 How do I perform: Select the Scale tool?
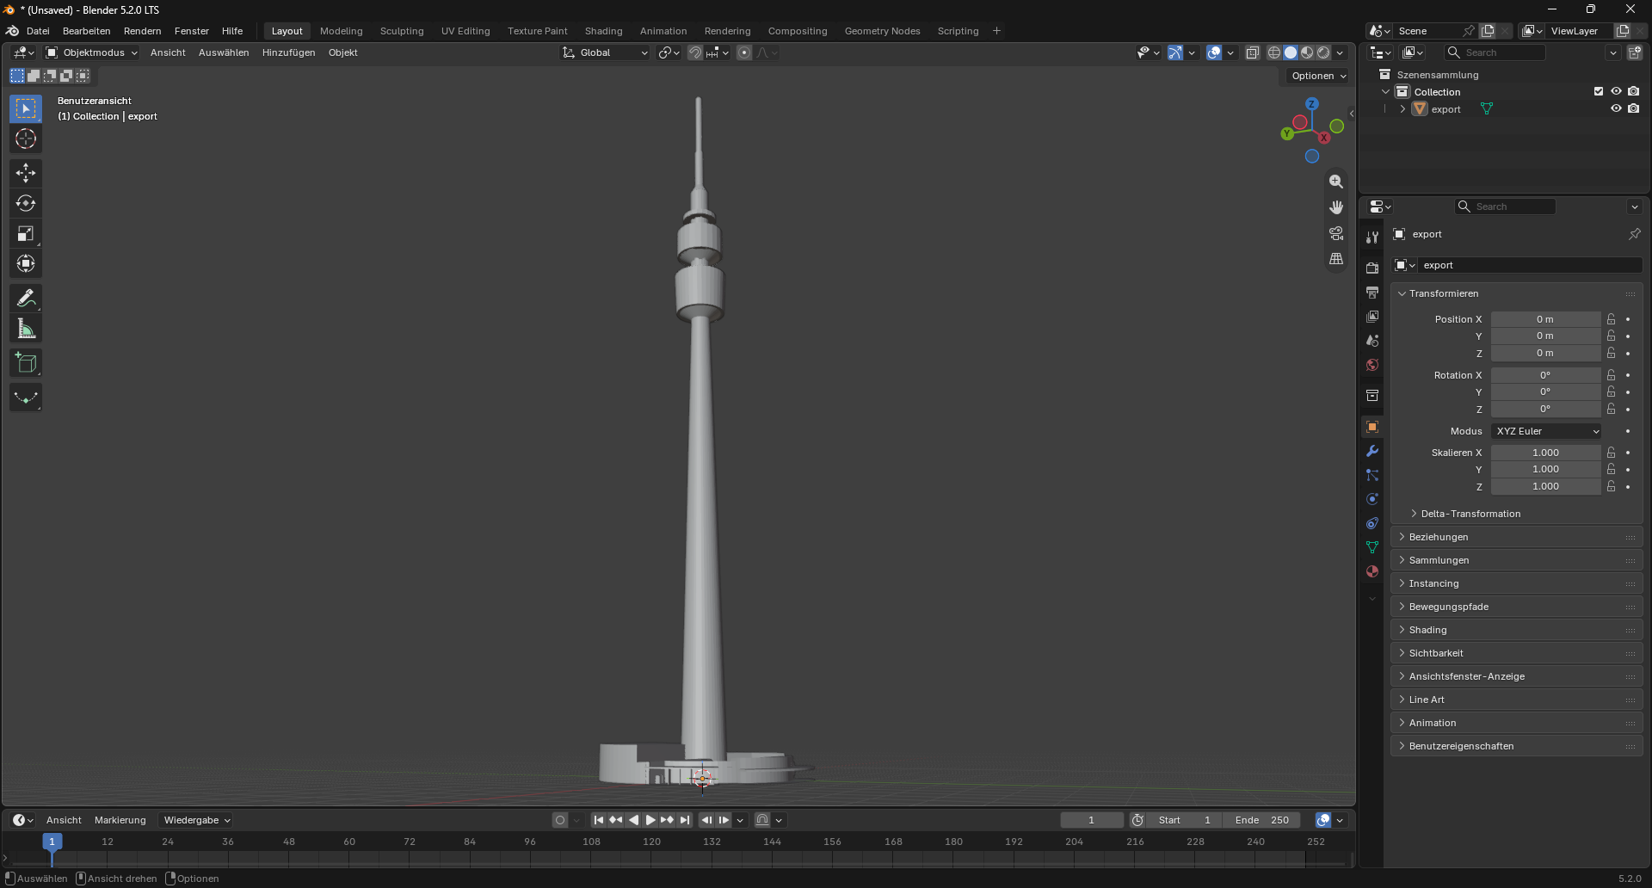point(26,234)
